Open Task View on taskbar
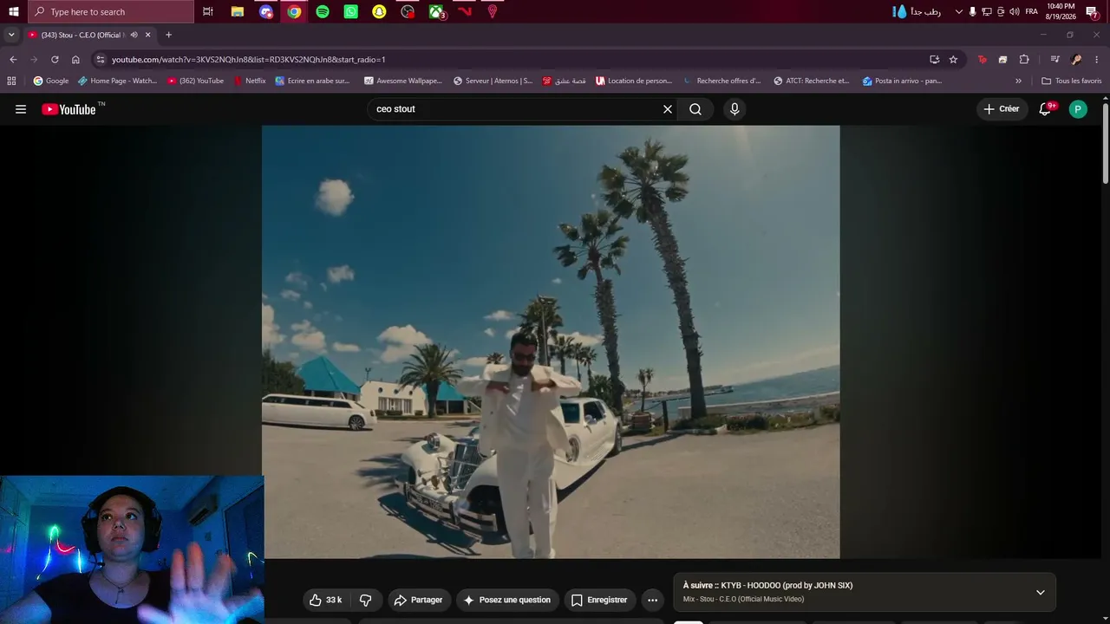 pos(208,11)
